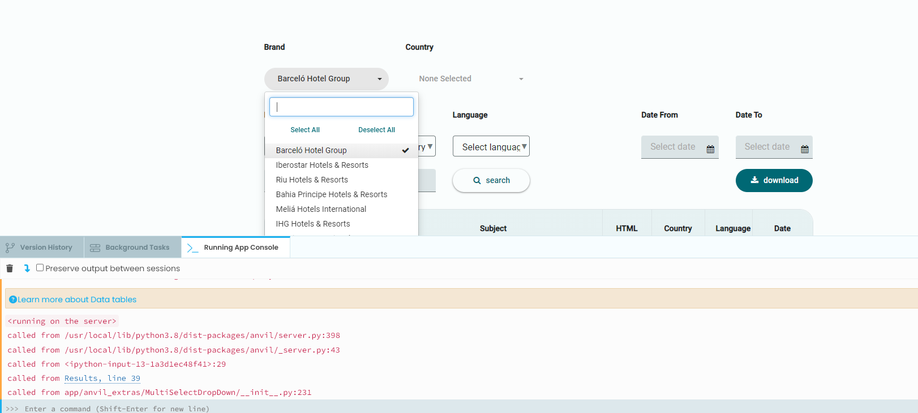Choose Riu Hotels & Resorts option
This screenshot has width=918, height=413.
coord(341,180)
